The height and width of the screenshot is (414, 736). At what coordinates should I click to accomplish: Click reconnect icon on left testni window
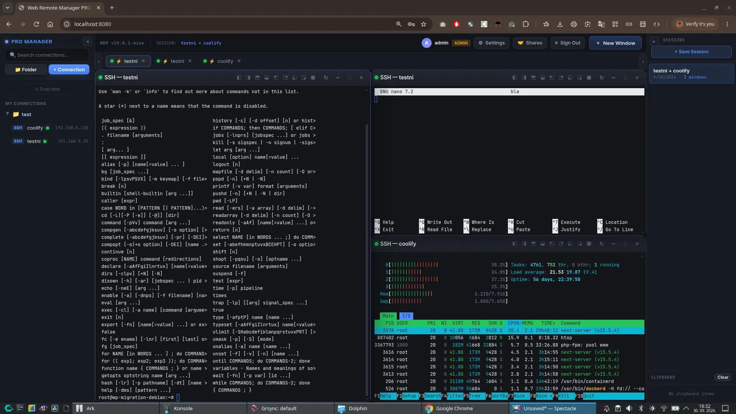point(326,77)
